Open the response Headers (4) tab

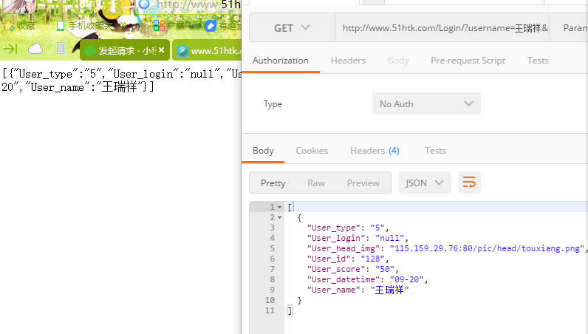(x=375, y=151)
